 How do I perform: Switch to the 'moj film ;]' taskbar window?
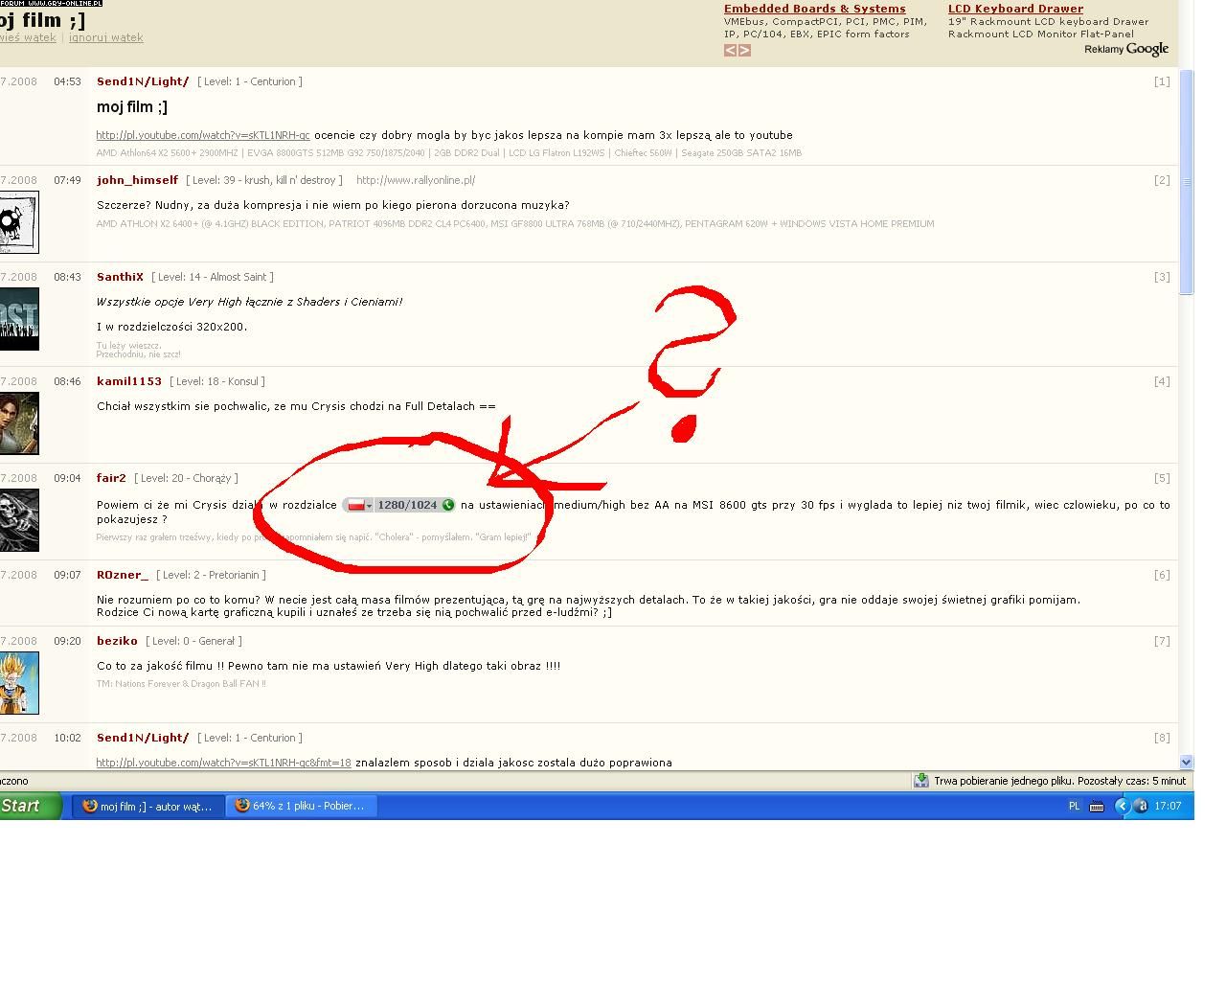tap(148, 807)
